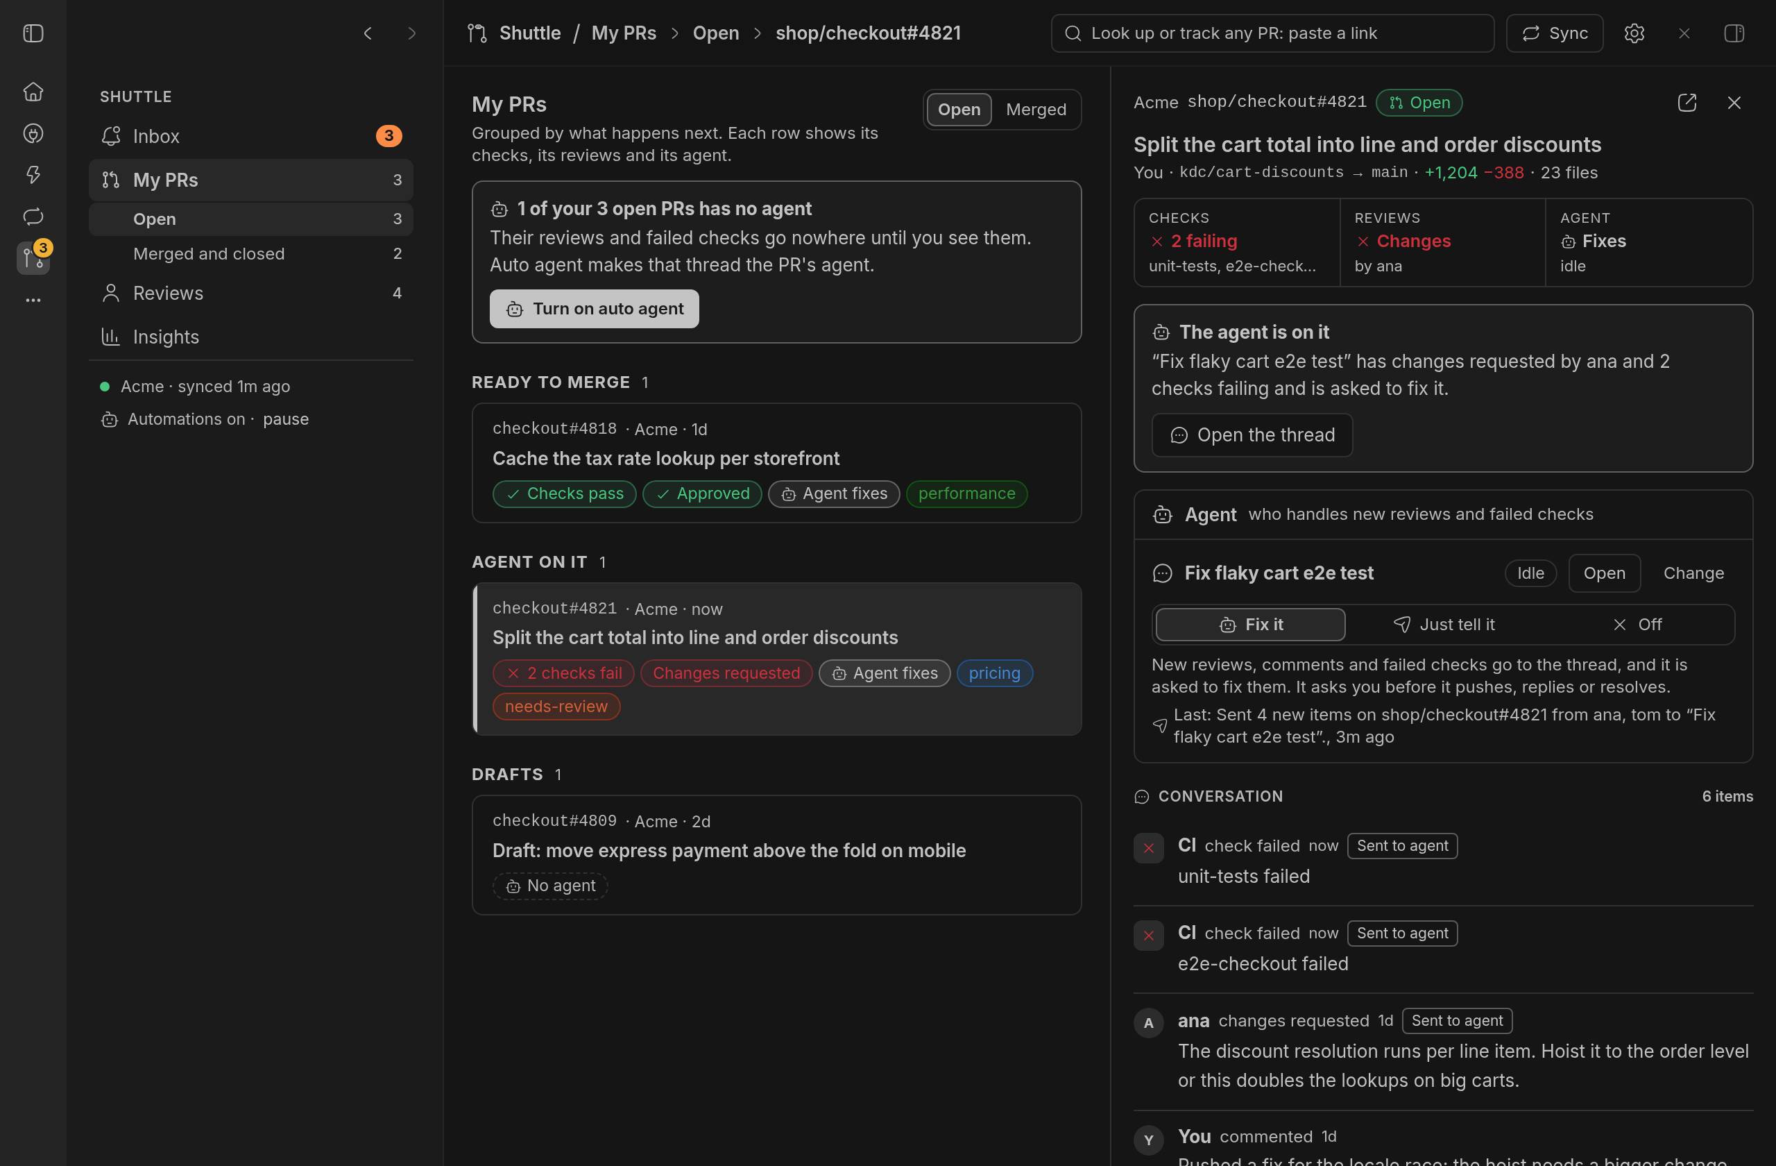Viewport: 1776px width, 1166px height.
Task: Toggle the right side panel icon
Action: pos(1734,33)
